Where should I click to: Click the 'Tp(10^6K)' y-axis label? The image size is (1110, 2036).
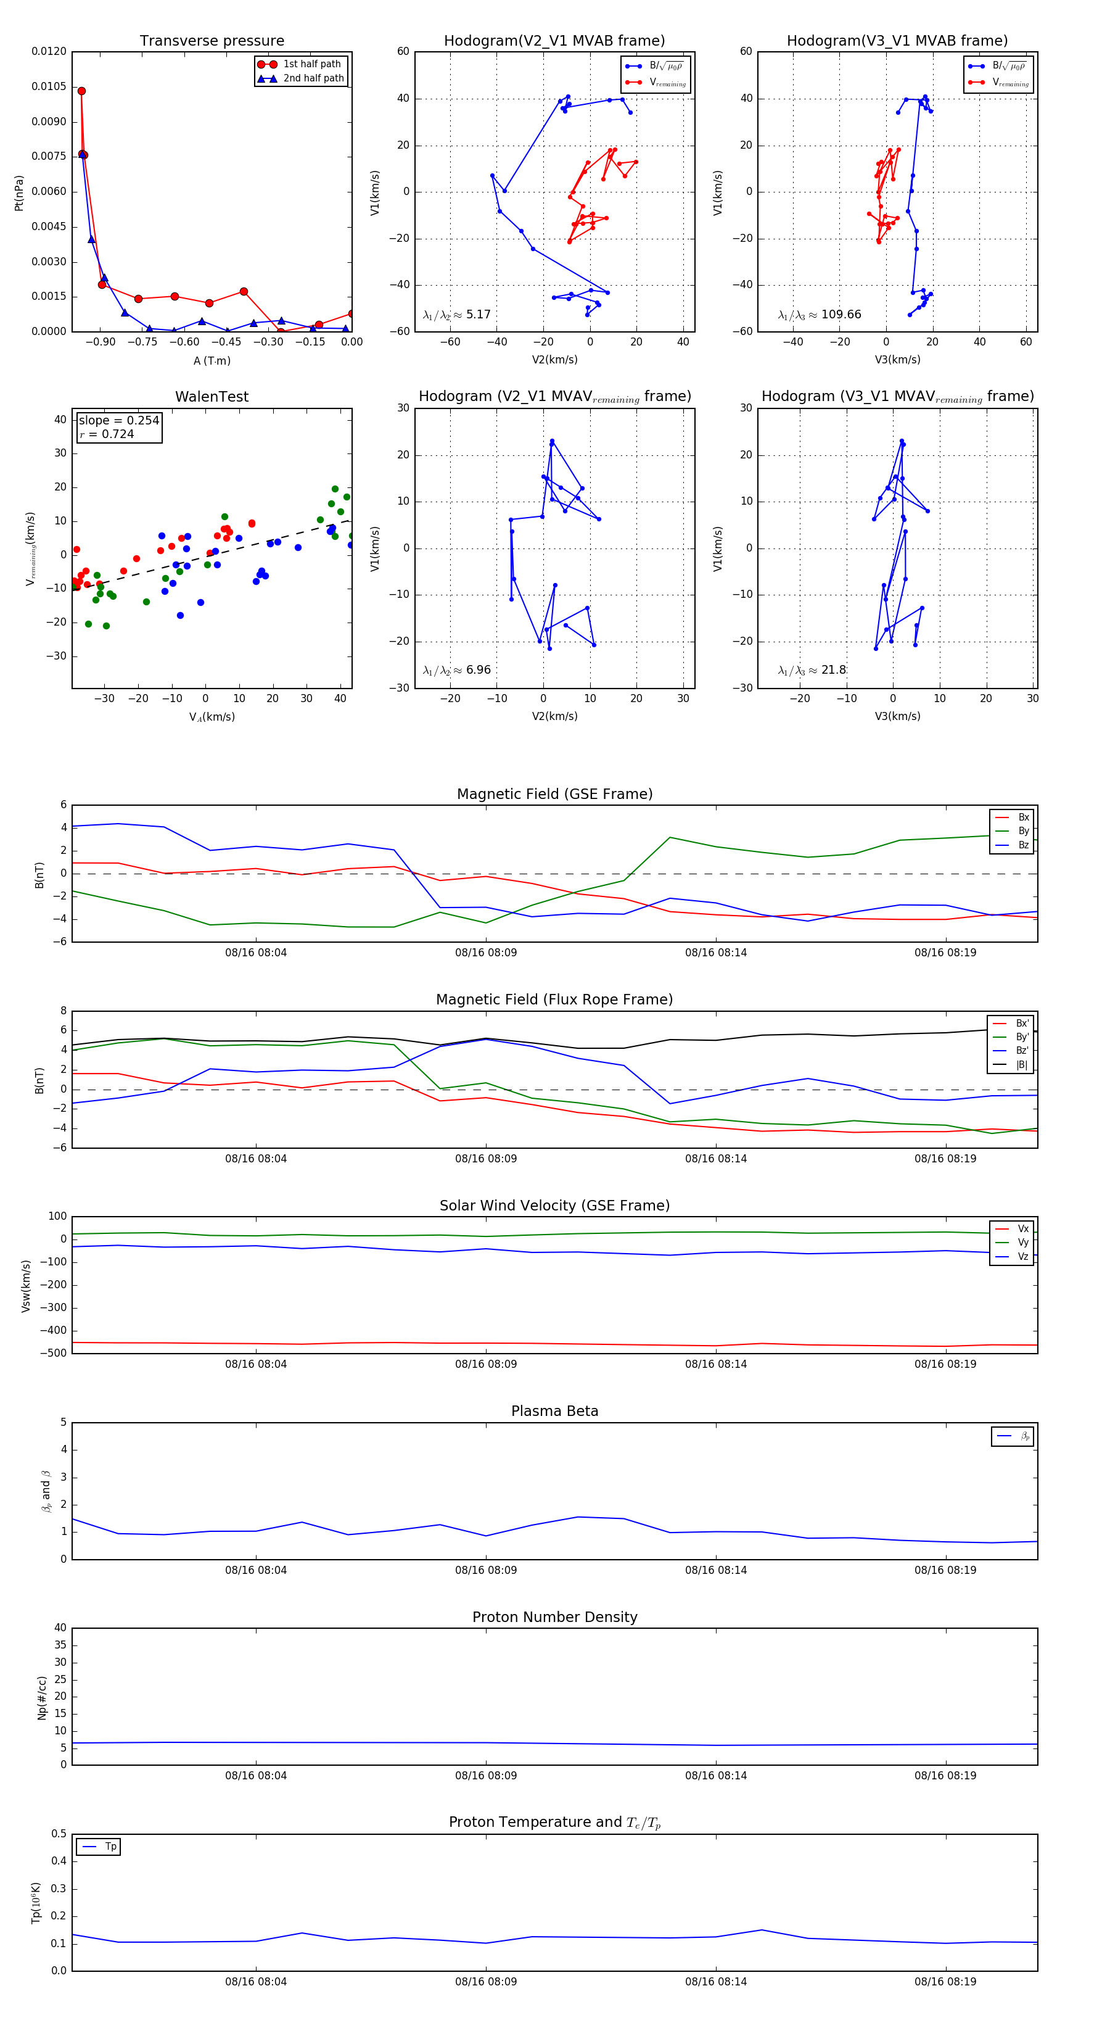click(x=36, y=1903)
